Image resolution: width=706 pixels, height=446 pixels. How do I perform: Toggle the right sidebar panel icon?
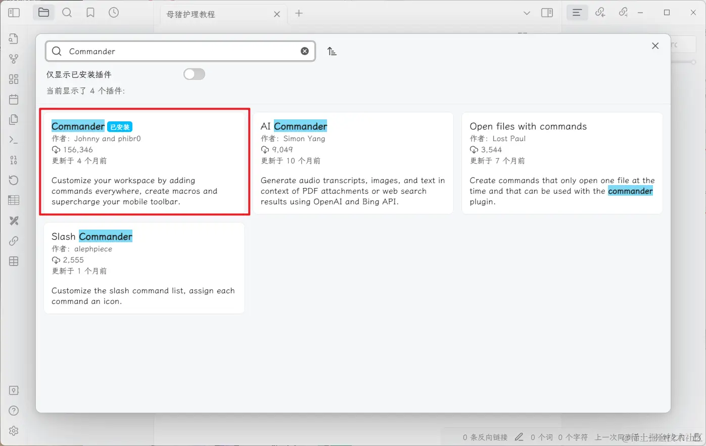tap(547, 13)
